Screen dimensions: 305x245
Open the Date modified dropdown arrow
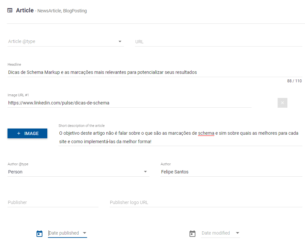click(x=237, y=233)
